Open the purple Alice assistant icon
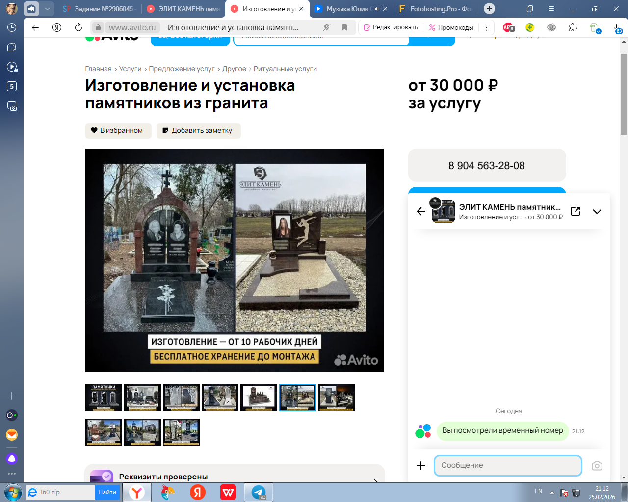The height and width of the screenshot is (502, 628). (12, 458)
